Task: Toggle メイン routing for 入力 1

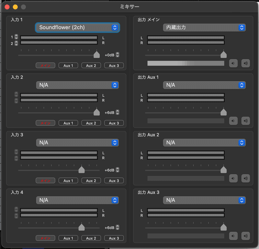Action: (45, 66)
